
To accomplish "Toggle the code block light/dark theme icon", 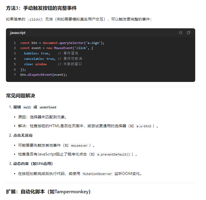I will (181, 33).
